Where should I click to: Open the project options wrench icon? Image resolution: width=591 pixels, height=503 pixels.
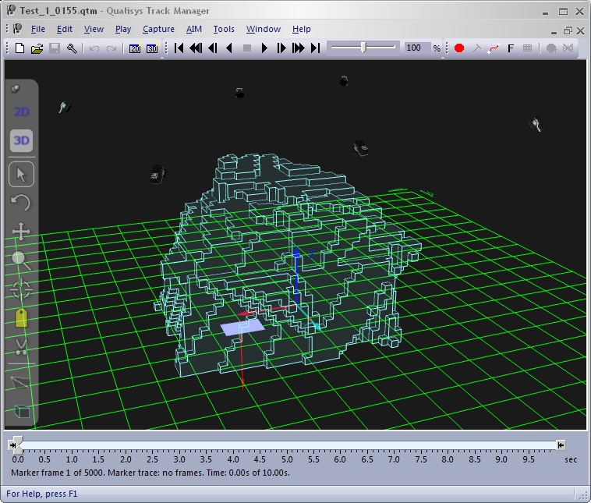[72, 48]
